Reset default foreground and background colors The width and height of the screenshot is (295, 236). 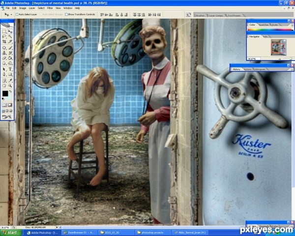click(3, 99)
